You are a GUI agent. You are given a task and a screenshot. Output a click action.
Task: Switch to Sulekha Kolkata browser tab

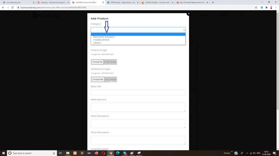click(156, 2)
